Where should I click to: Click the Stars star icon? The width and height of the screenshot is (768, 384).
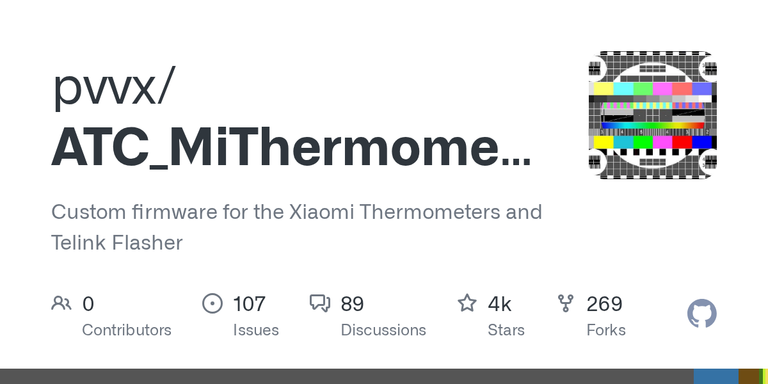467,303
